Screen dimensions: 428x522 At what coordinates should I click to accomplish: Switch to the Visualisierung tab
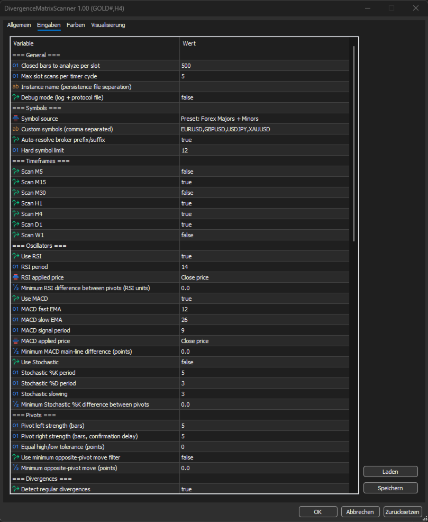pyautogui.click(x=108, y=25)
